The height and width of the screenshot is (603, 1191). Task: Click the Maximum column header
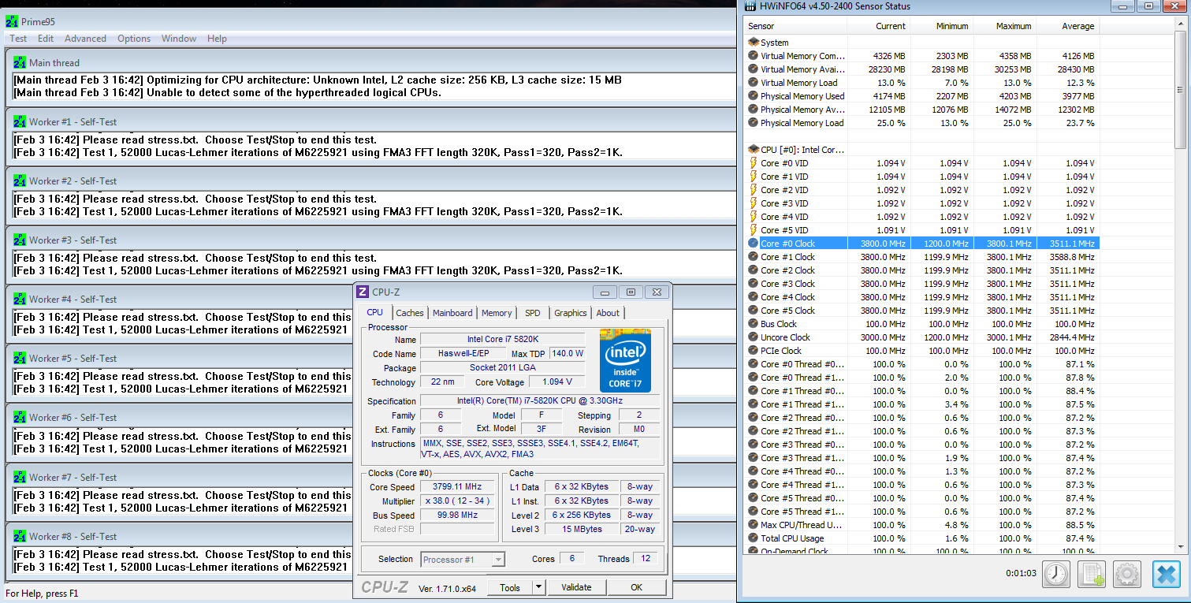tap(1004, 26)
